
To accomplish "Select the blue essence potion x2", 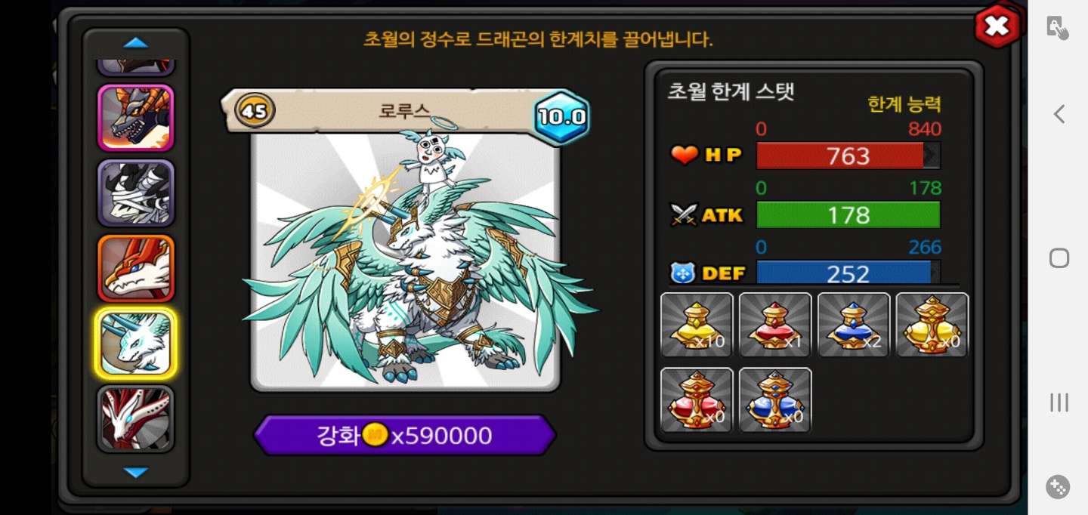I will [854, 325].
